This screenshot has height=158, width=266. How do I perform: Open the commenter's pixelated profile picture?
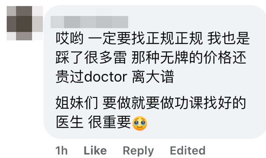click(25, 23)
